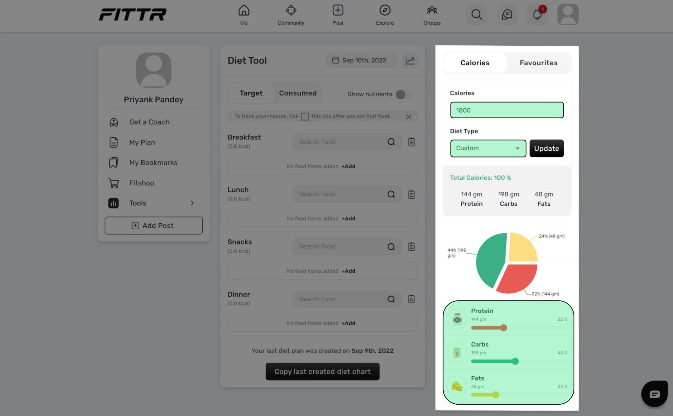The width and height of the screenshot is (673, 416).
Task: Click the 'Total Calories: 100 %' text
Action: pyautogui.click(x=480, y=178)
